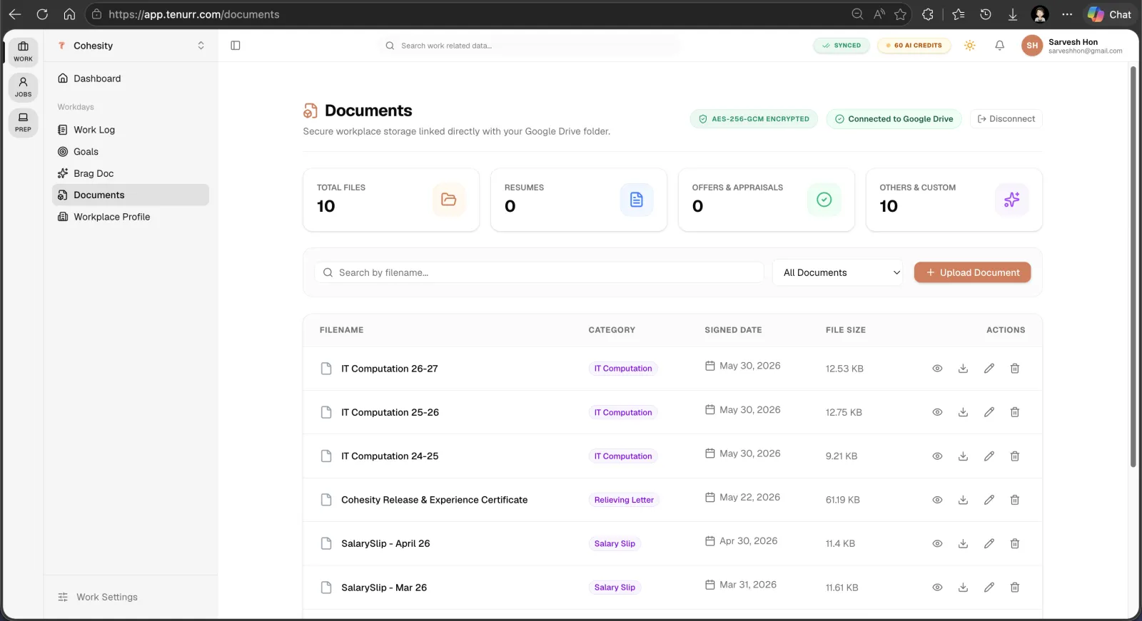Download IT Computation 24-25 file
This screenshot has height=621, width=1142.
coord(963,456)
